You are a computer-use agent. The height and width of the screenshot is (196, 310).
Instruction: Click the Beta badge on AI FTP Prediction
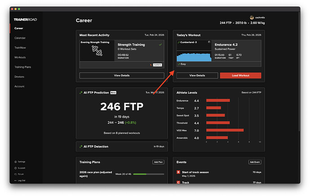[113, 92]
